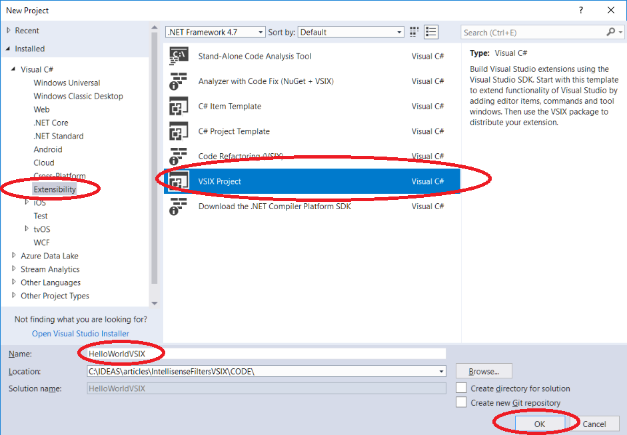Select the Android category
The width and height of the screenshot is (627, 435).
(x=48, y=149)
